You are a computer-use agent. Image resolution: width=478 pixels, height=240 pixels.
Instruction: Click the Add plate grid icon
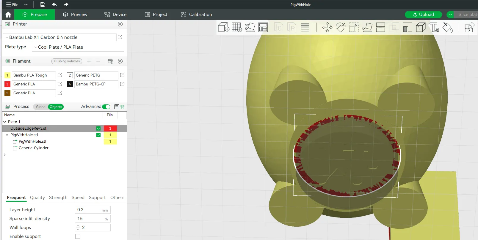click(x=237, y=27)
